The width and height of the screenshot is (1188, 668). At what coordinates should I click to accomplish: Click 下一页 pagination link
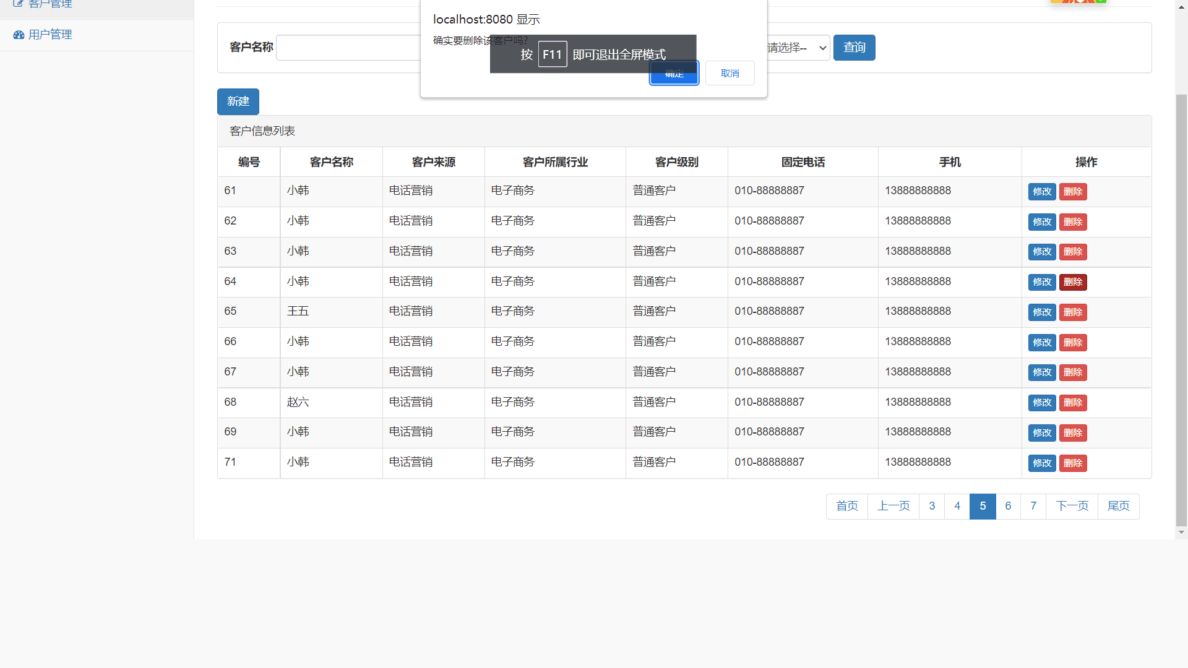pyautogui.click(x=1071, y=507)
